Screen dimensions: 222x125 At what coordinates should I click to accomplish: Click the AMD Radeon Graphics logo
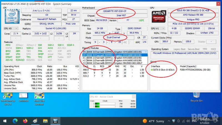tap(159, 16)
